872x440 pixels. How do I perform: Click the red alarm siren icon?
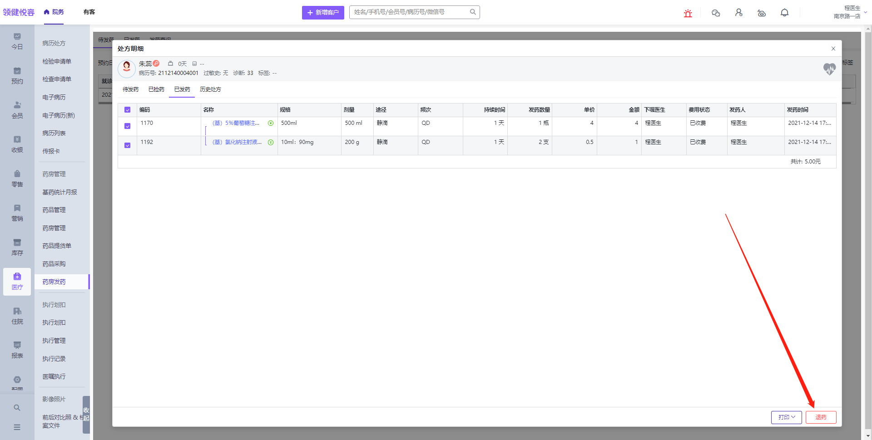click(688, 13)
